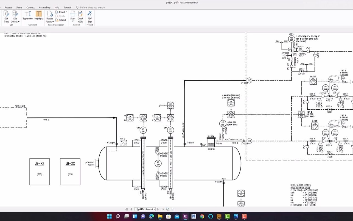The image size is (353, 221).
Task: Select the PIC 555 controller symbol
Action: pyautogui.click(x=302, y=114)
